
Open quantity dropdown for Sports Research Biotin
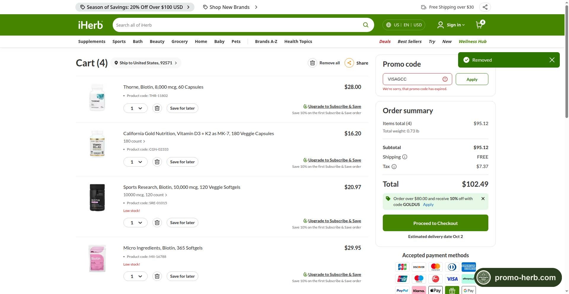point(136,223)
